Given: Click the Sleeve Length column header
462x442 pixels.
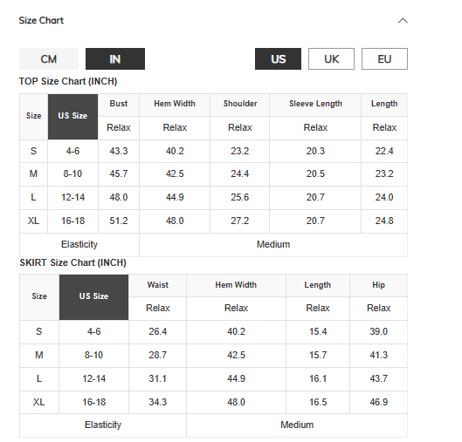Looking at the screenshot, I should point(315,105).
